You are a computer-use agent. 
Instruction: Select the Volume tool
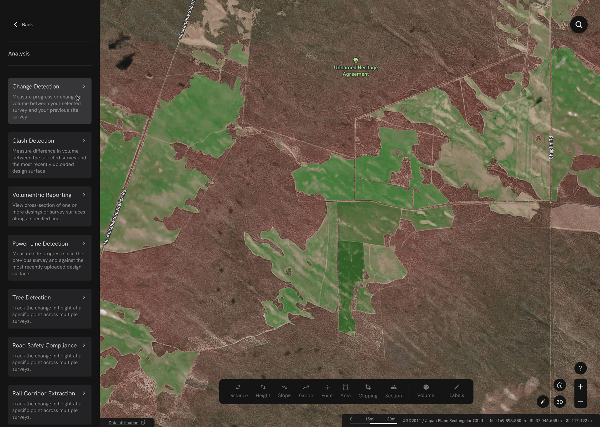pyautogui.click(x=425, y=391)
